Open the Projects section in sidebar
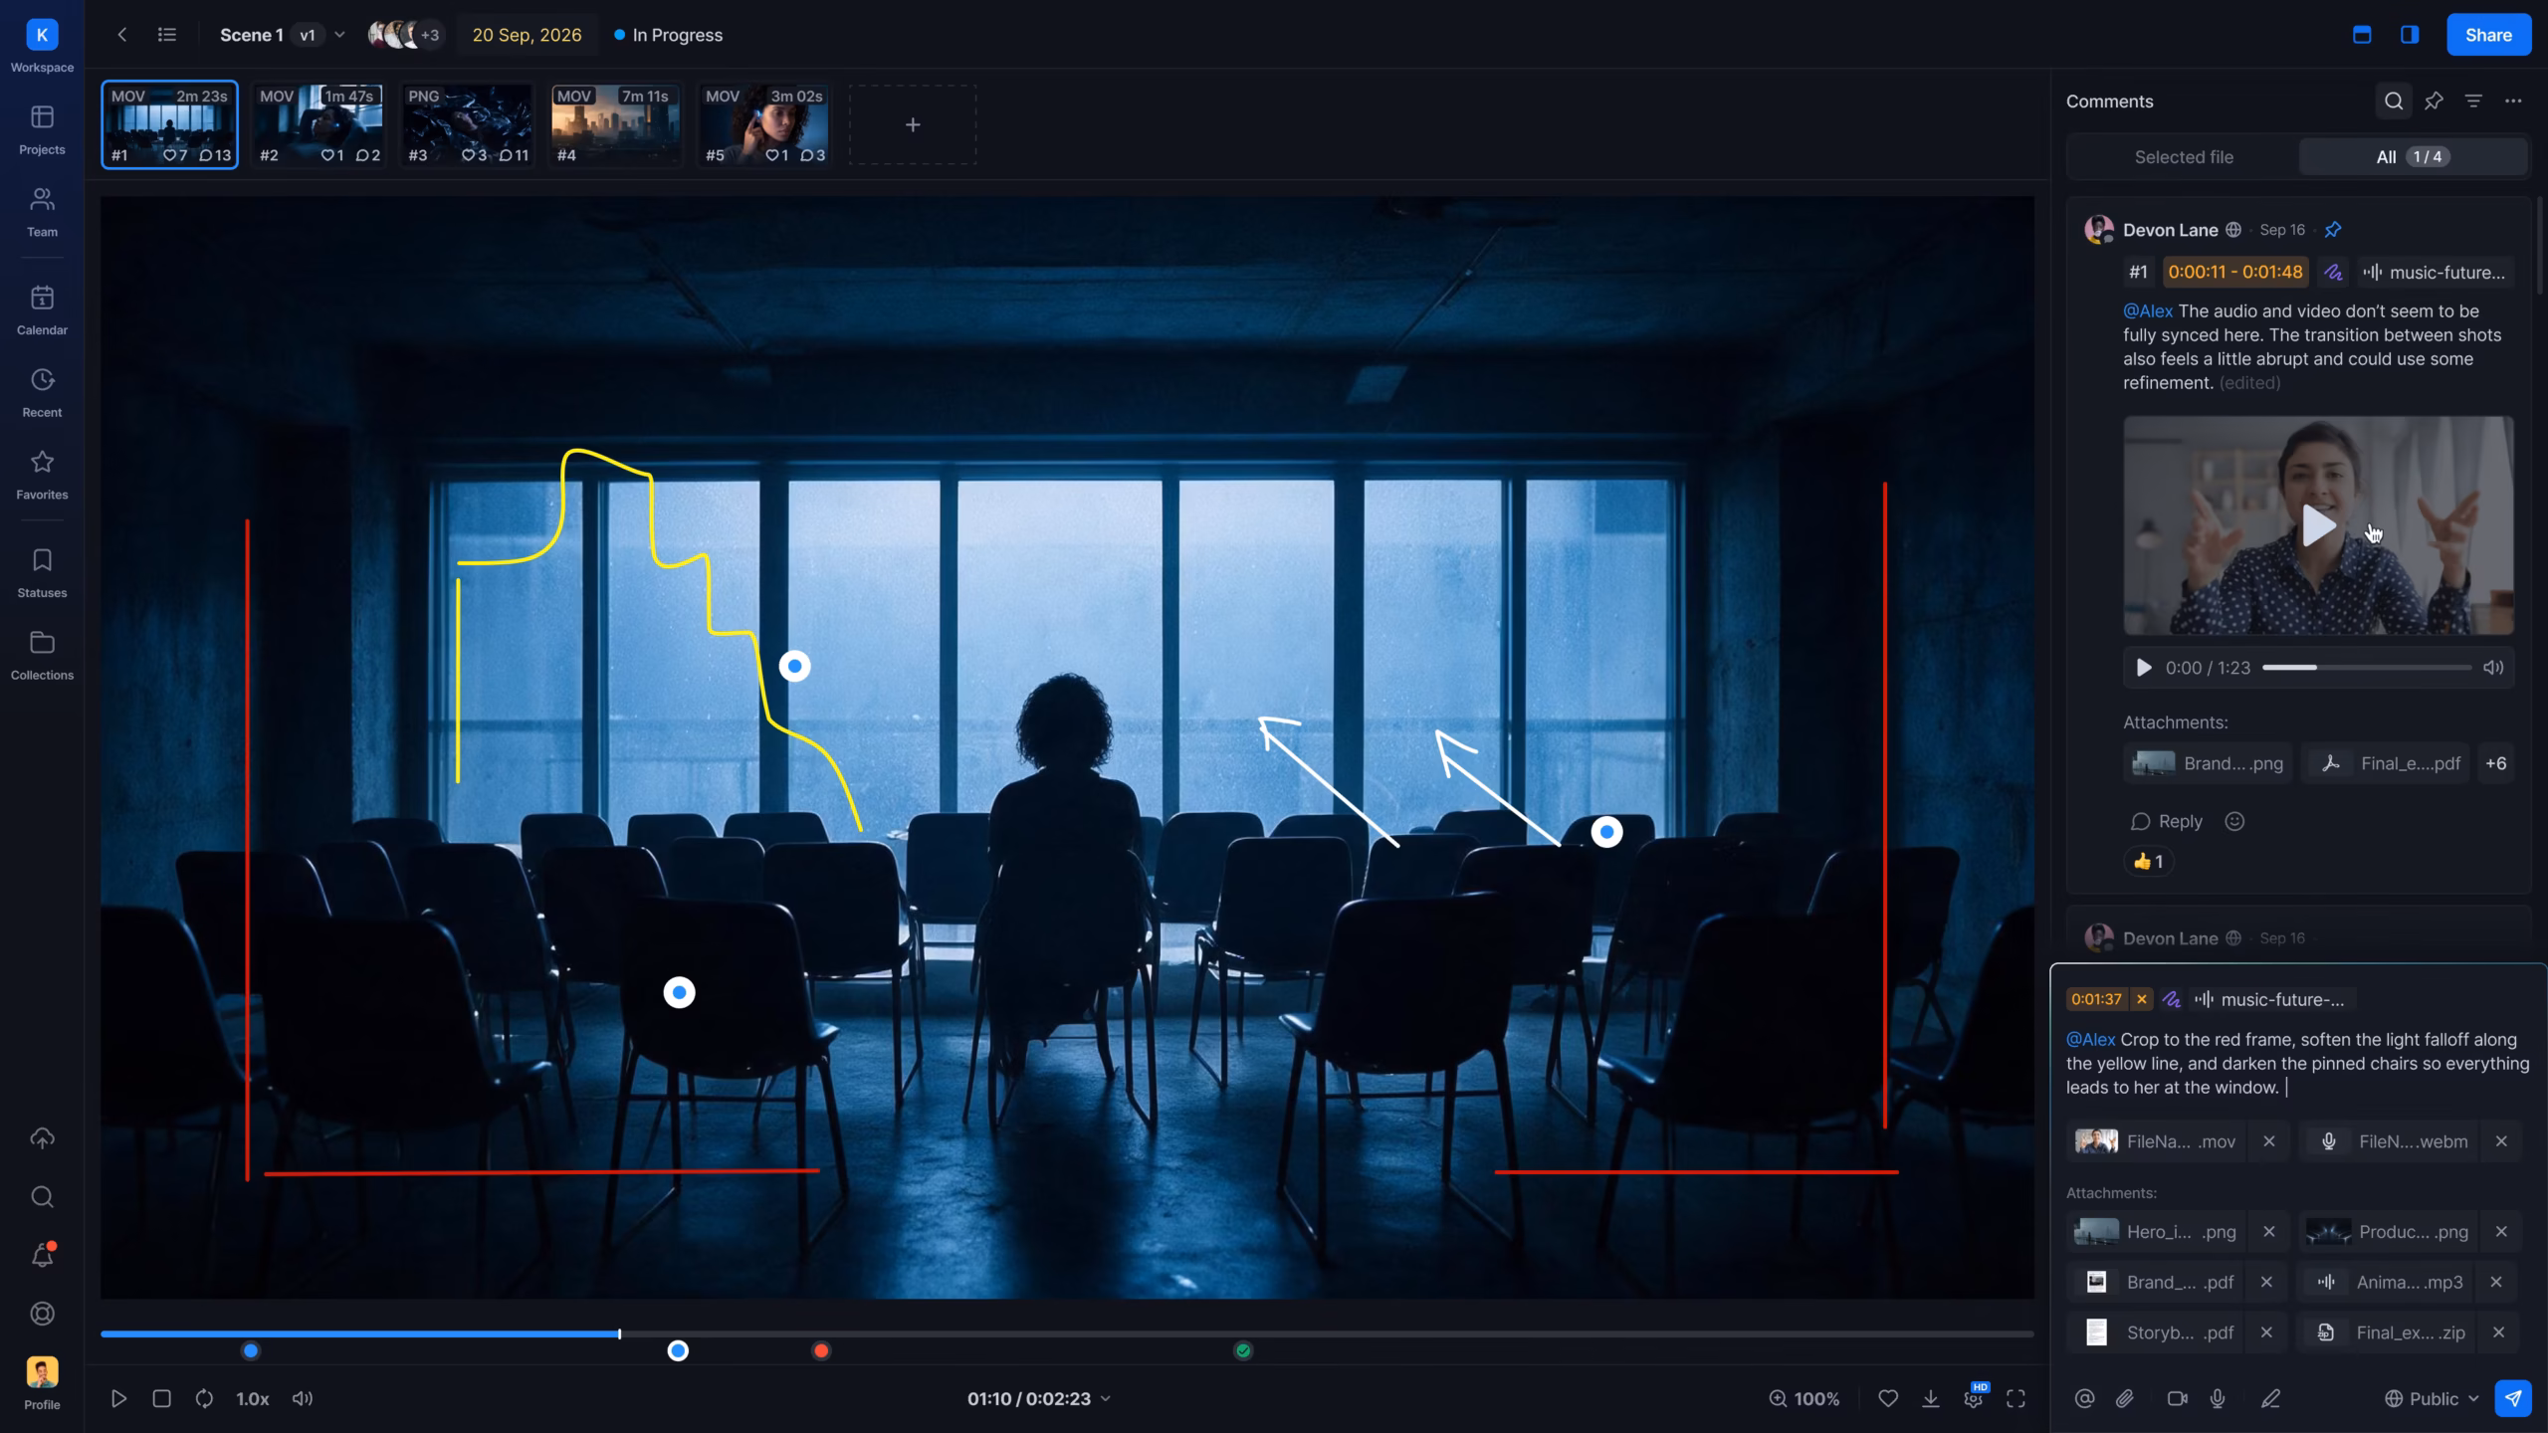Viewport: 2548px width, 1433px height. point(42,130)
